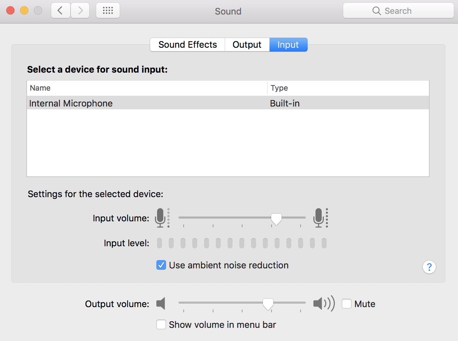Switch to the Sound Effects tab

(x=187, y=45)
